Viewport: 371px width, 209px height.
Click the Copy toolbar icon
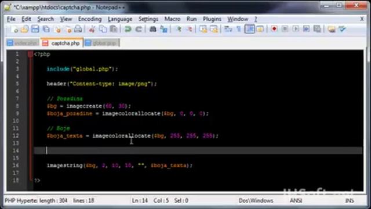click(103, 29)
